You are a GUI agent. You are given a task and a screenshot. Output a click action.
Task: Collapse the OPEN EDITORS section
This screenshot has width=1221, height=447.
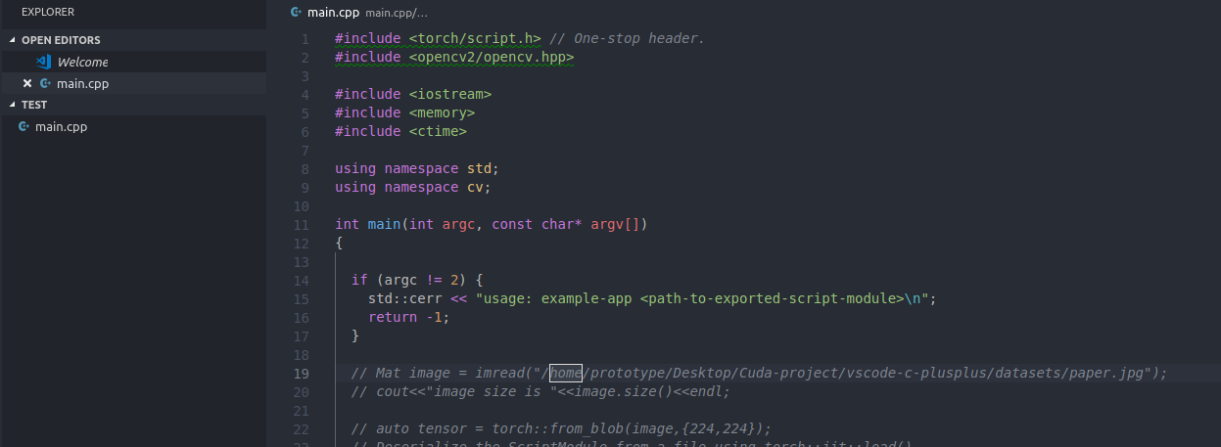(x=13, y=40)
